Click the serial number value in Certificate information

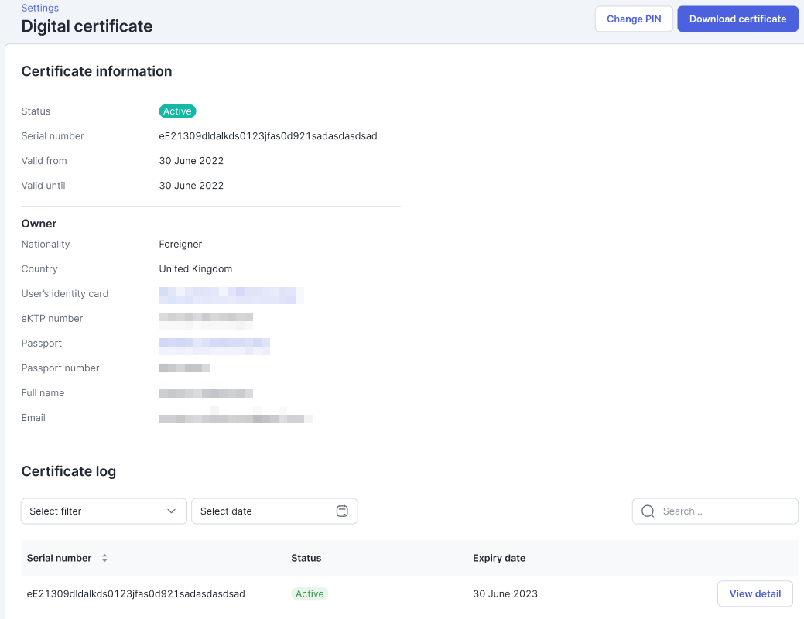(268, 136)
